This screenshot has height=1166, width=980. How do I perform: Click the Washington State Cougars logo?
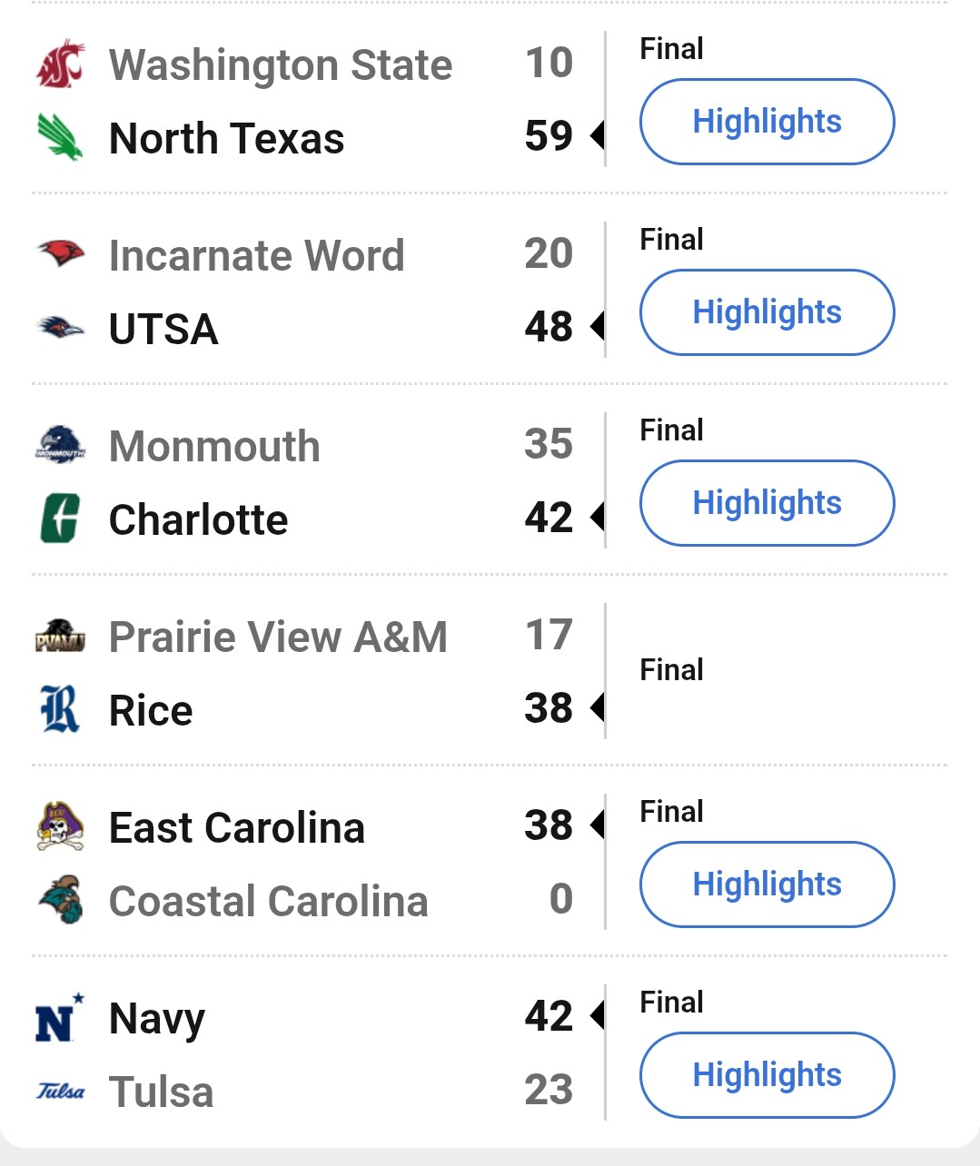pos(60,65)
